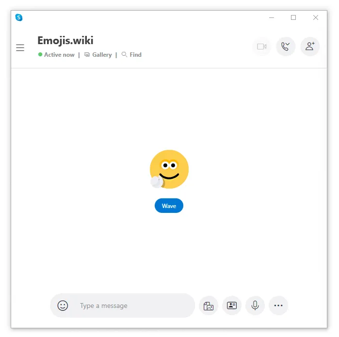Click the magnifier icon beside Find

tap(124, 54)
